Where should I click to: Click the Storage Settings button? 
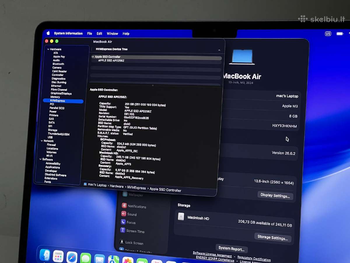(x=273, y=237)
